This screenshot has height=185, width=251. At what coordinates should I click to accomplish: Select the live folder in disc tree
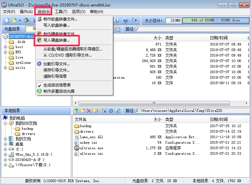[x=19, y=57]
